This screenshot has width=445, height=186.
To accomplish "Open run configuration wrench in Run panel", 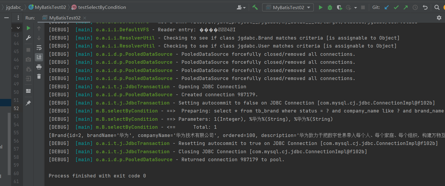I will [28, 38].
